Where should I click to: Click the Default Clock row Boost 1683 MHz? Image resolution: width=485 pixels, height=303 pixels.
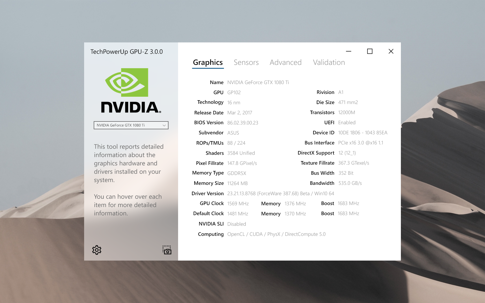(x=348, y=213)
